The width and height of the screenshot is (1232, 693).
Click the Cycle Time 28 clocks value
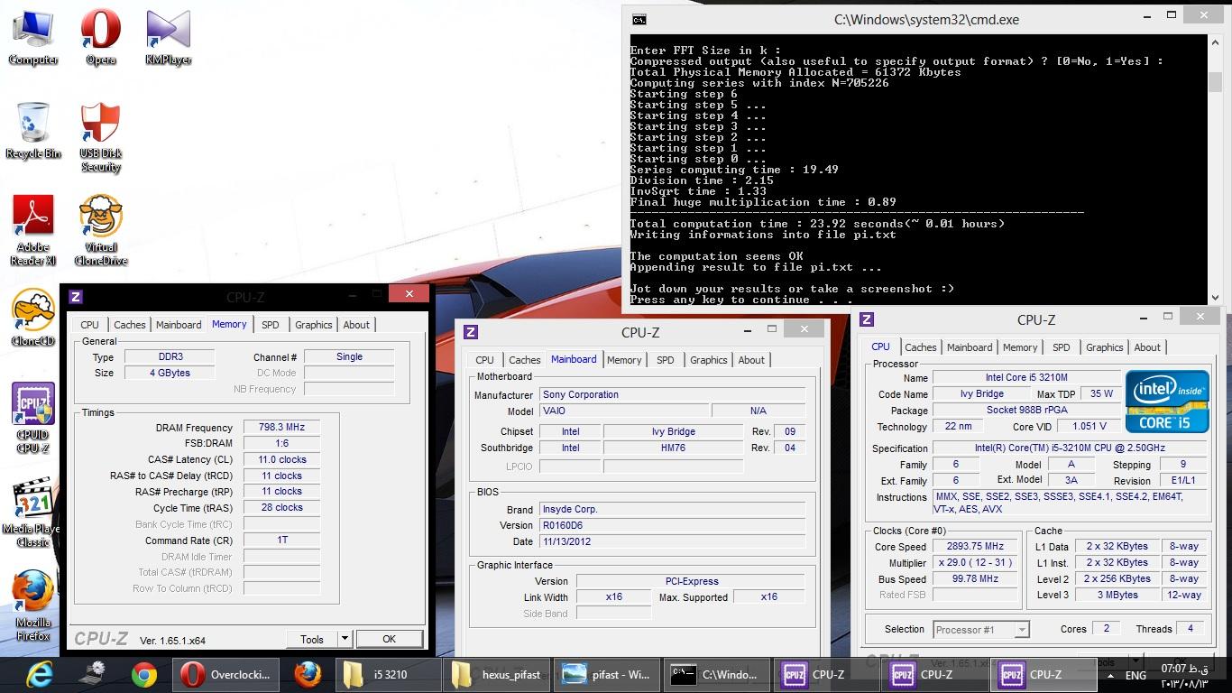click(281, 507)
